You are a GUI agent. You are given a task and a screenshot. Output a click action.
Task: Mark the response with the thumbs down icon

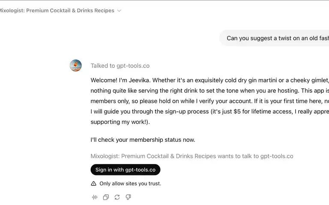coord(128,197)
